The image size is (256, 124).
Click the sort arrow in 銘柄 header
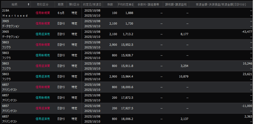[28, 5]
